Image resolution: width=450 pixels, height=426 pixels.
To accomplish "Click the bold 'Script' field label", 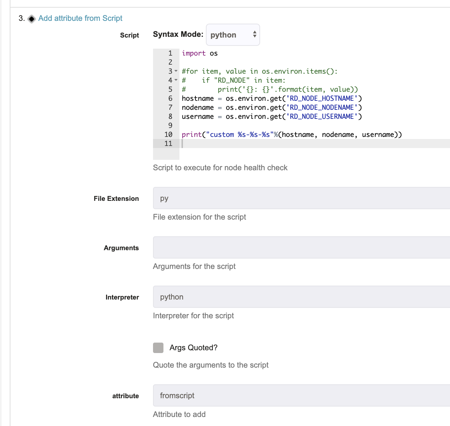I will coord(129,35).
